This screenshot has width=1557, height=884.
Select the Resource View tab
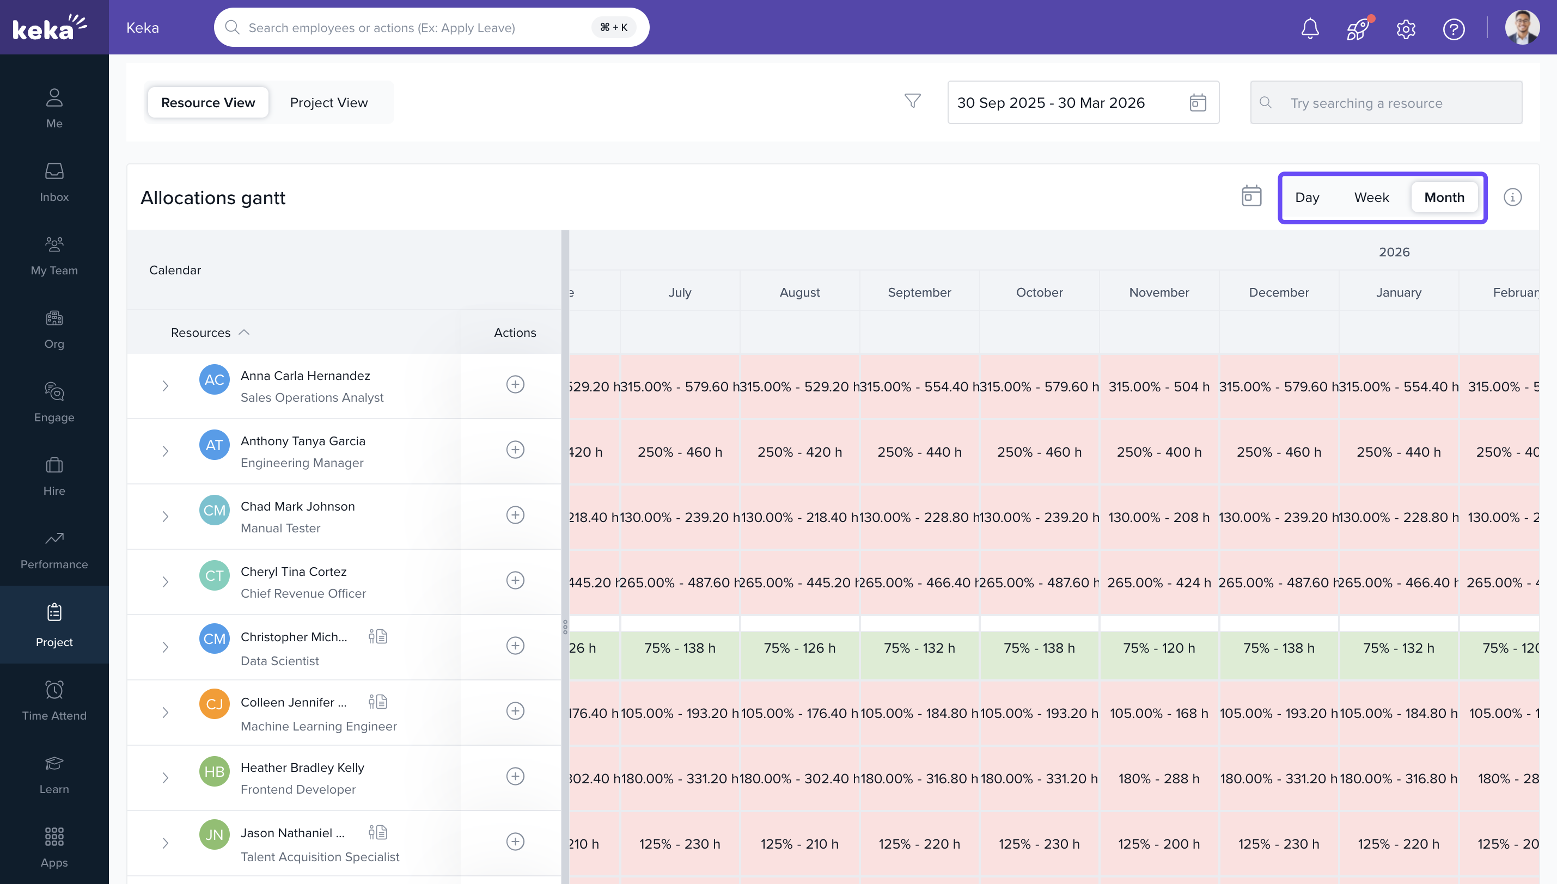[207, 102]
